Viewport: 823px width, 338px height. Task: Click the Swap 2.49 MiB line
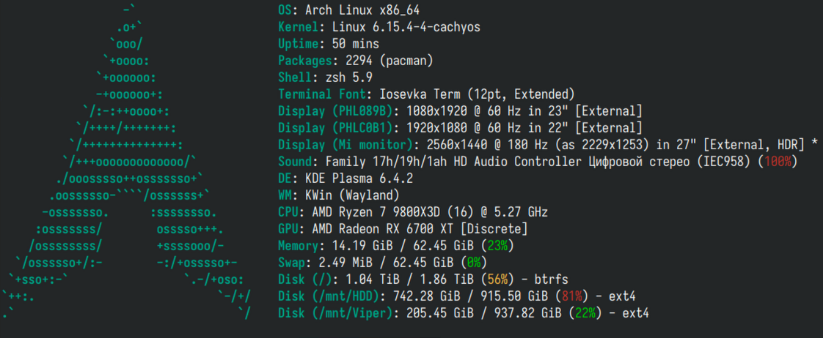[x=383, y=263]
